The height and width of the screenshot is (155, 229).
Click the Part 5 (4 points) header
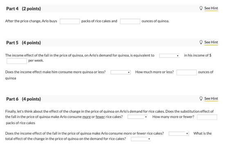tap(24, 43)
